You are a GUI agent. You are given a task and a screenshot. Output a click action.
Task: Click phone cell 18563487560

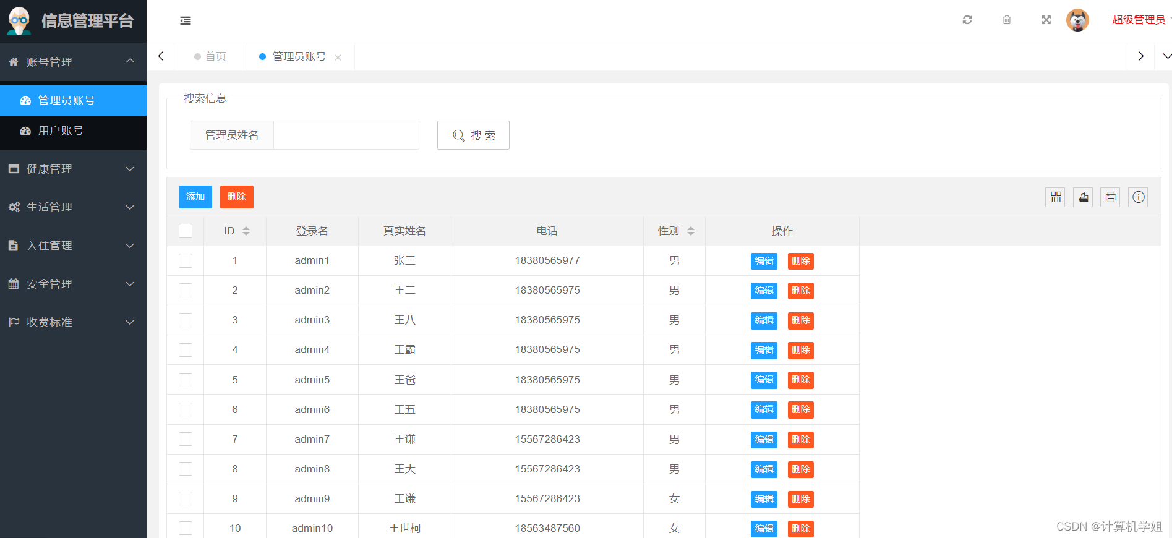coord(547,528)
